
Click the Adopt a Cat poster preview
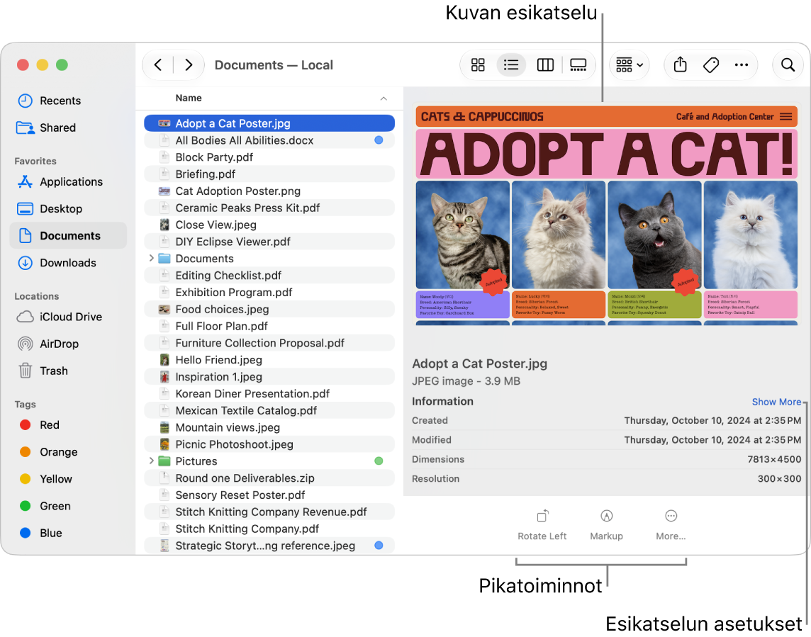[606, 215]
